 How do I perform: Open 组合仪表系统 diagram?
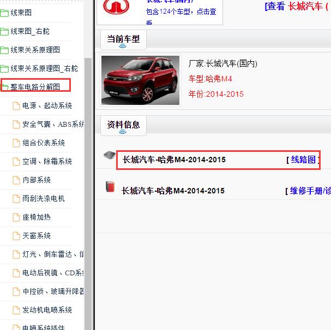pyautogui.click(x=44, y=143)
